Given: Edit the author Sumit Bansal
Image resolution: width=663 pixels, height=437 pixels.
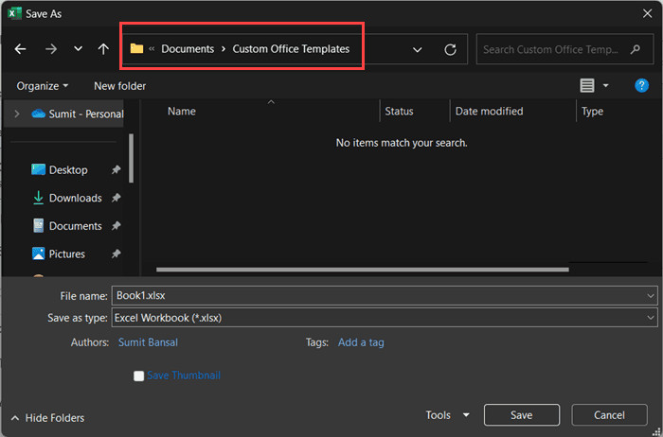Looking at the screenshot, I should click(148, 342).
